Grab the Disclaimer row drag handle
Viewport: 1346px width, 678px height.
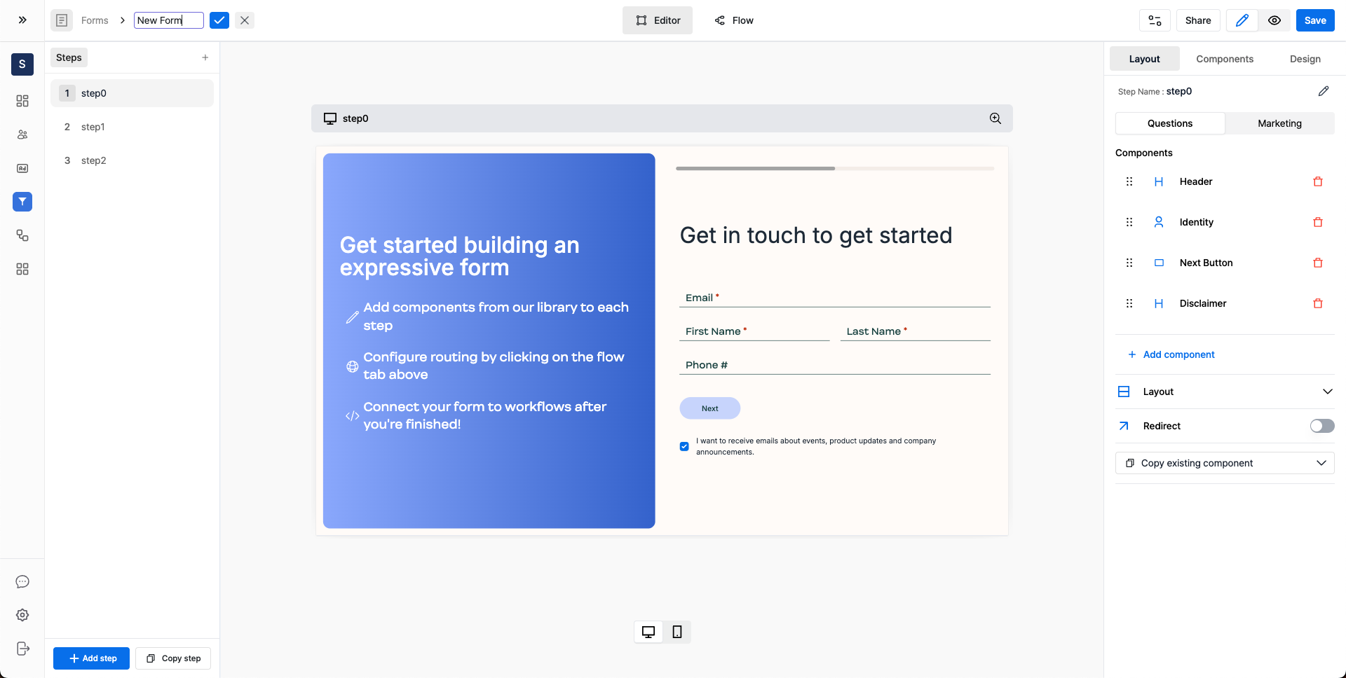[1129, 303]
